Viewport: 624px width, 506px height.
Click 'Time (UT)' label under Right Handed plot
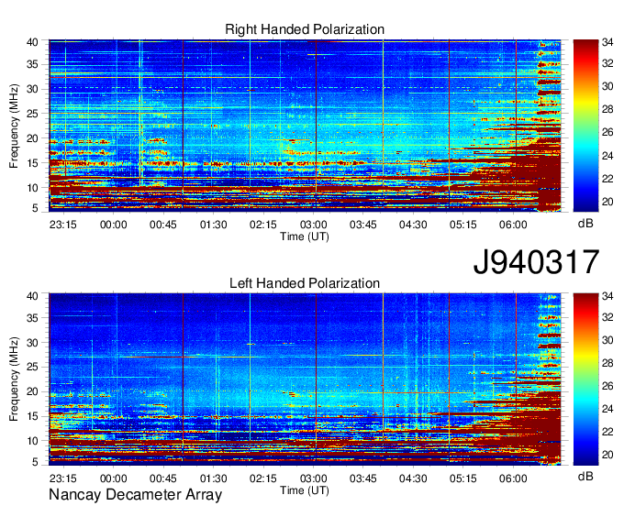(x=305, y=236)
